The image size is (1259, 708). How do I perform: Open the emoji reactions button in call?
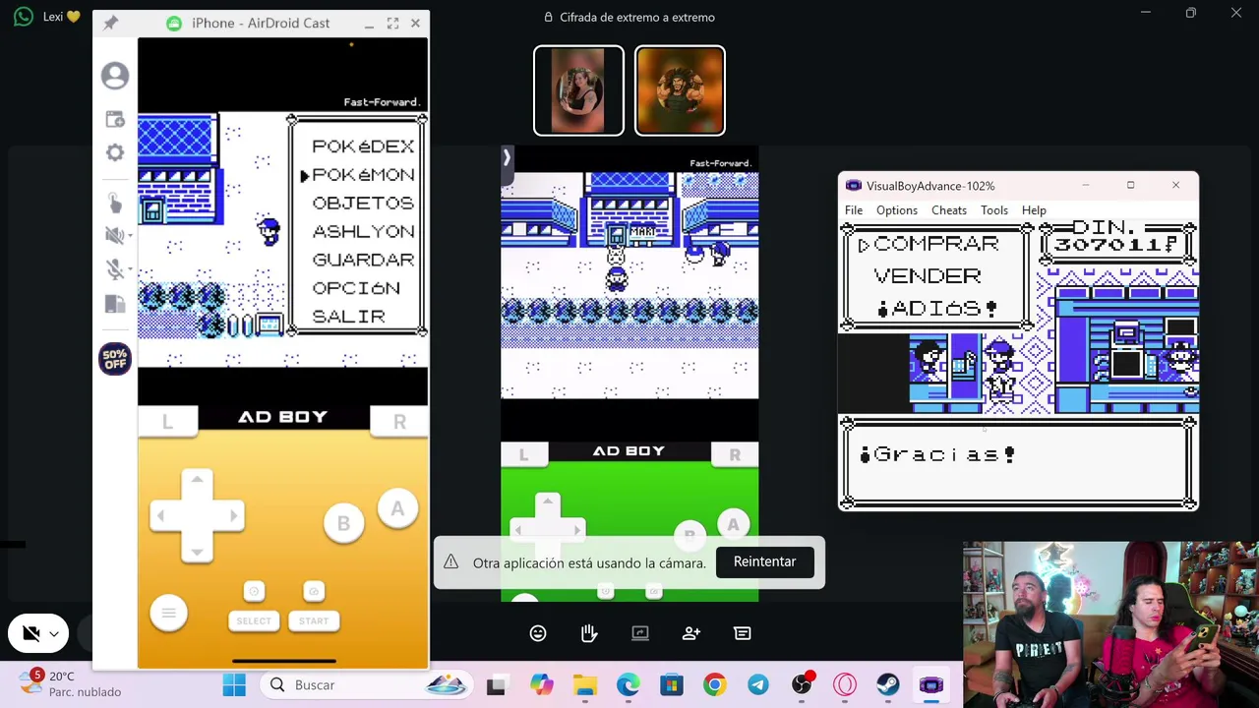pyautogui.click(x=538, y=633)
